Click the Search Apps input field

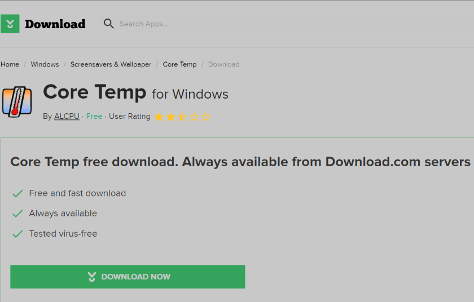point(169,24)
